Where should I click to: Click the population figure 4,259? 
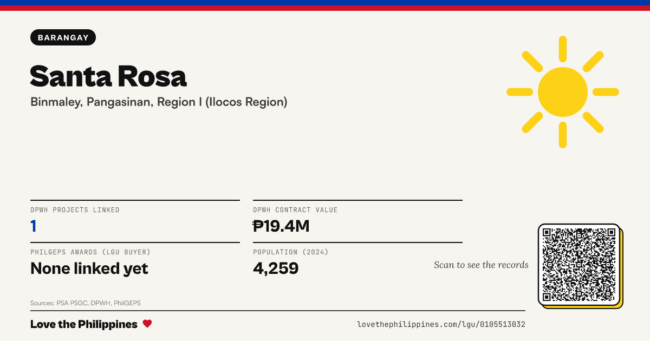[276, 268]
